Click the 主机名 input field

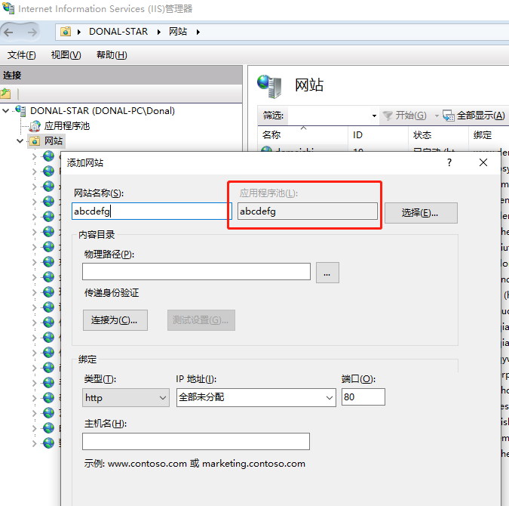196,441
